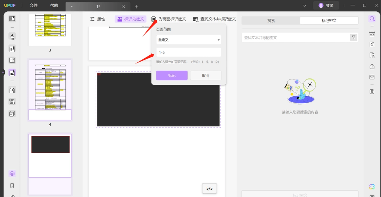Select the Comment highlighter tool icon
Viewport: 381px width, 197px height.
tap(12, 37)
